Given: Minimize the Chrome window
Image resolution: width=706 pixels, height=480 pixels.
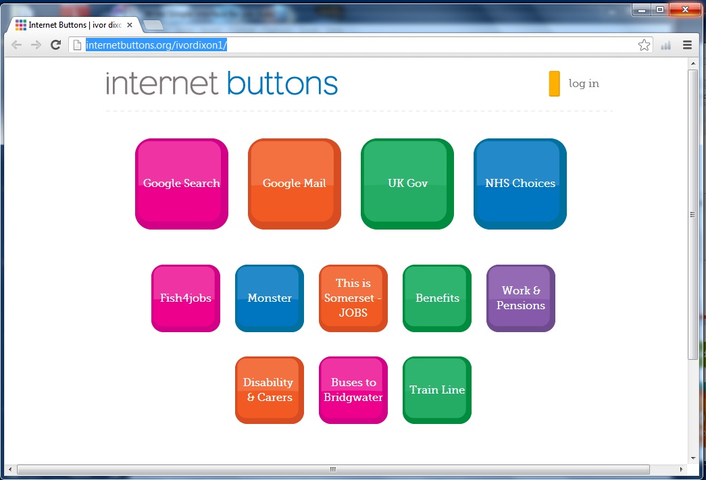Looking at the screenshot, I should coord(642,9).
